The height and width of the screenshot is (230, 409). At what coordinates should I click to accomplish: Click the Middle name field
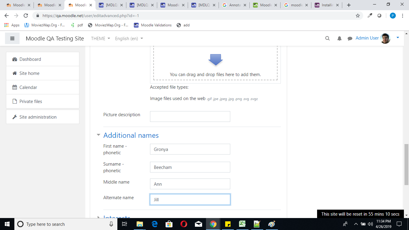click(x=190, y=184)
